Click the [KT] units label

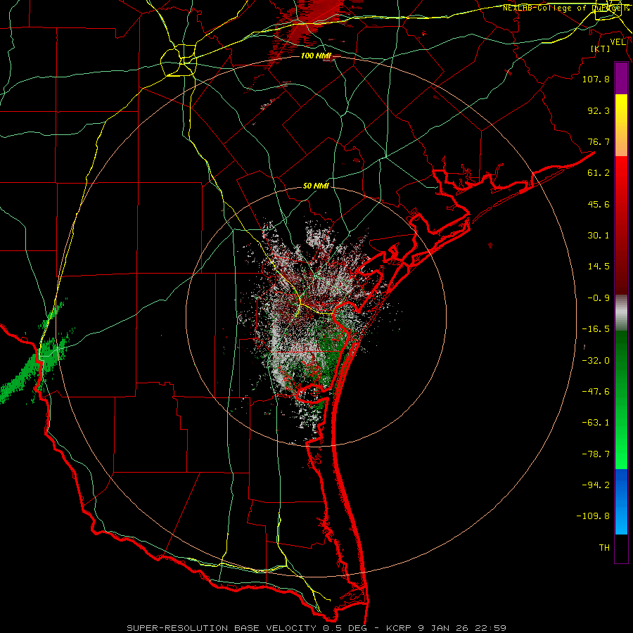(x=601, y=49)
